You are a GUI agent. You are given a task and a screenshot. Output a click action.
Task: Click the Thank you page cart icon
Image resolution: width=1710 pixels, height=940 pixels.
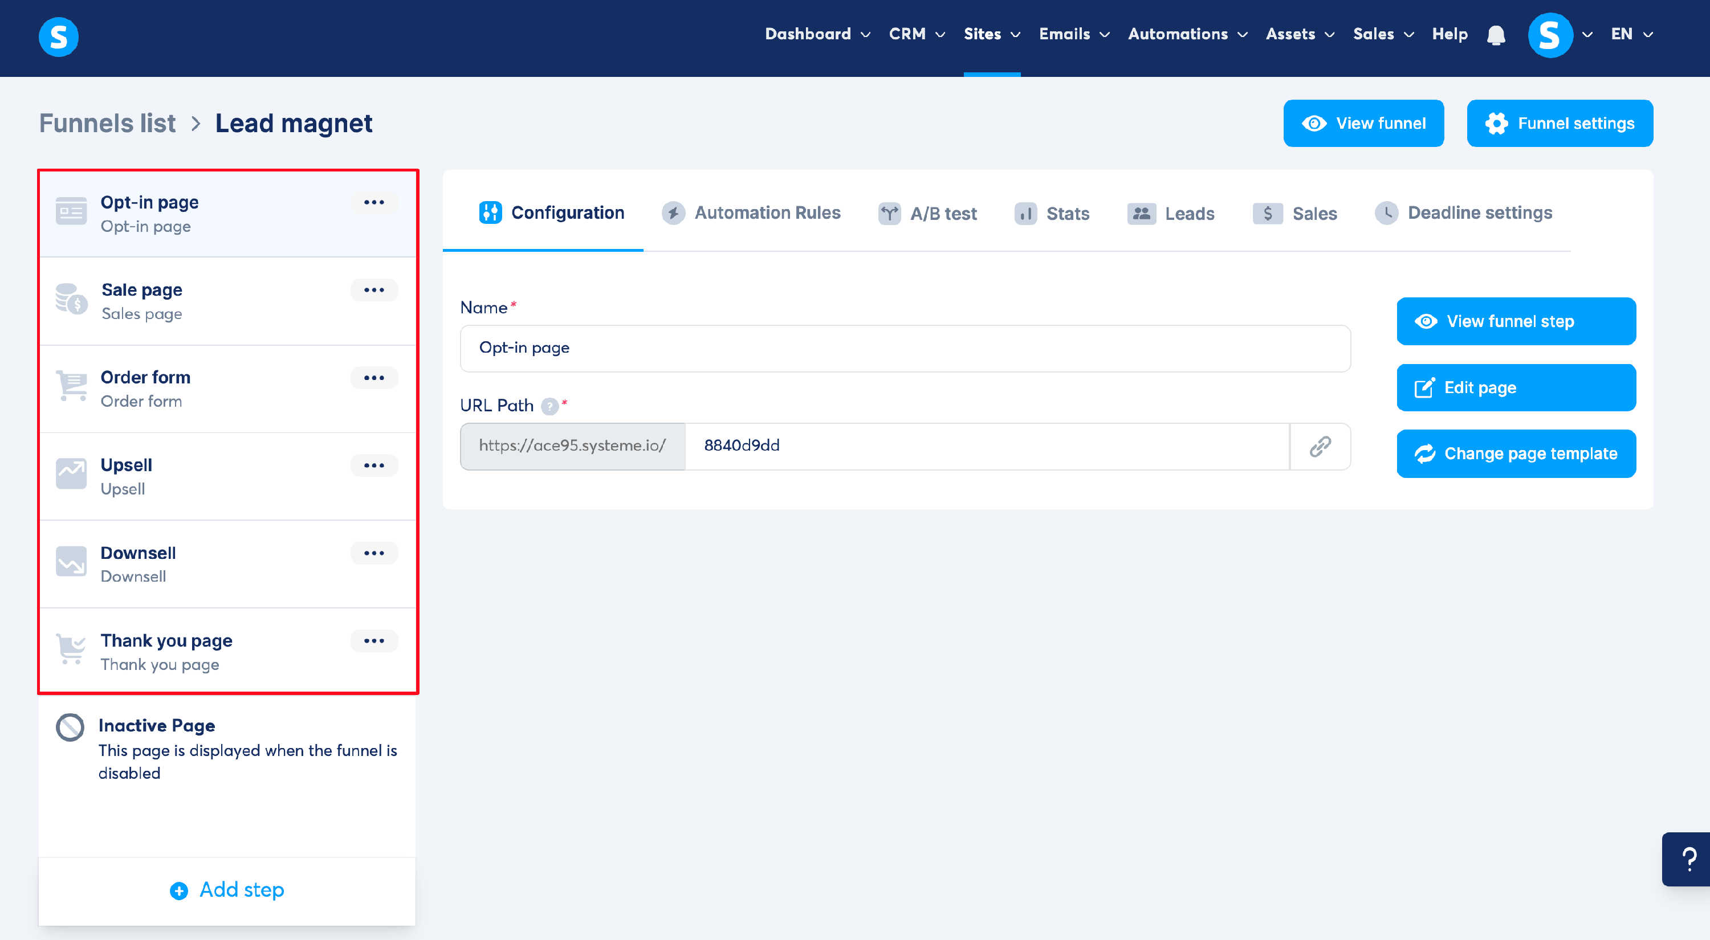71,649
